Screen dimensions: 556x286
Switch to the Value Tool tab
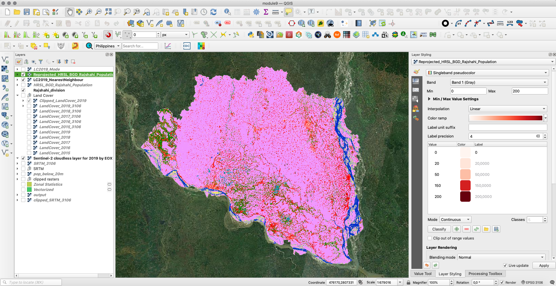[x=423, y=274]
